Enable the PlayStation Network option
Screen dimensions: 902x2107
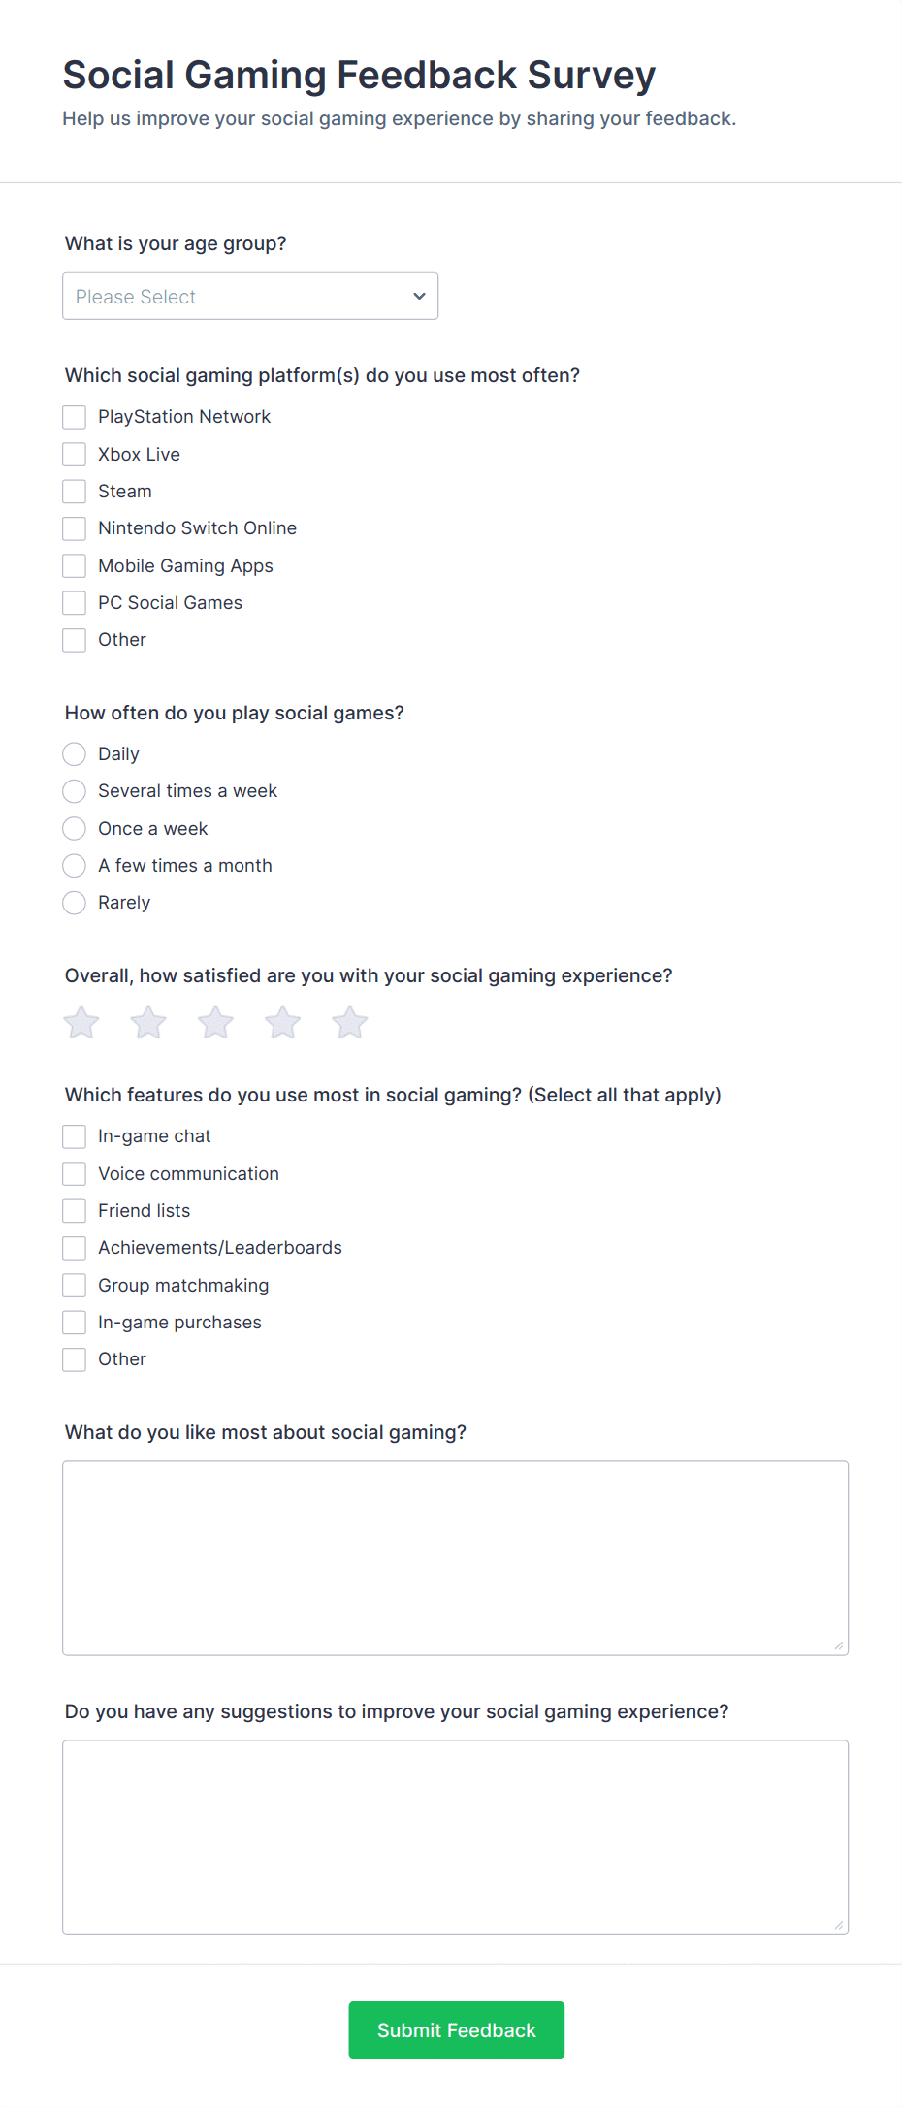74,416
